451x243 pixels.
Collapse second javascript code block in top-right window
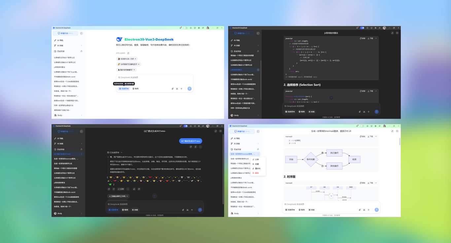376,91
